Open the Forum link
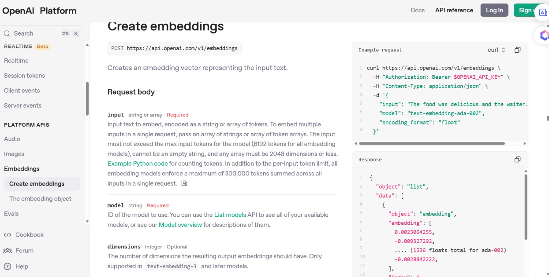 click(24, 251)
